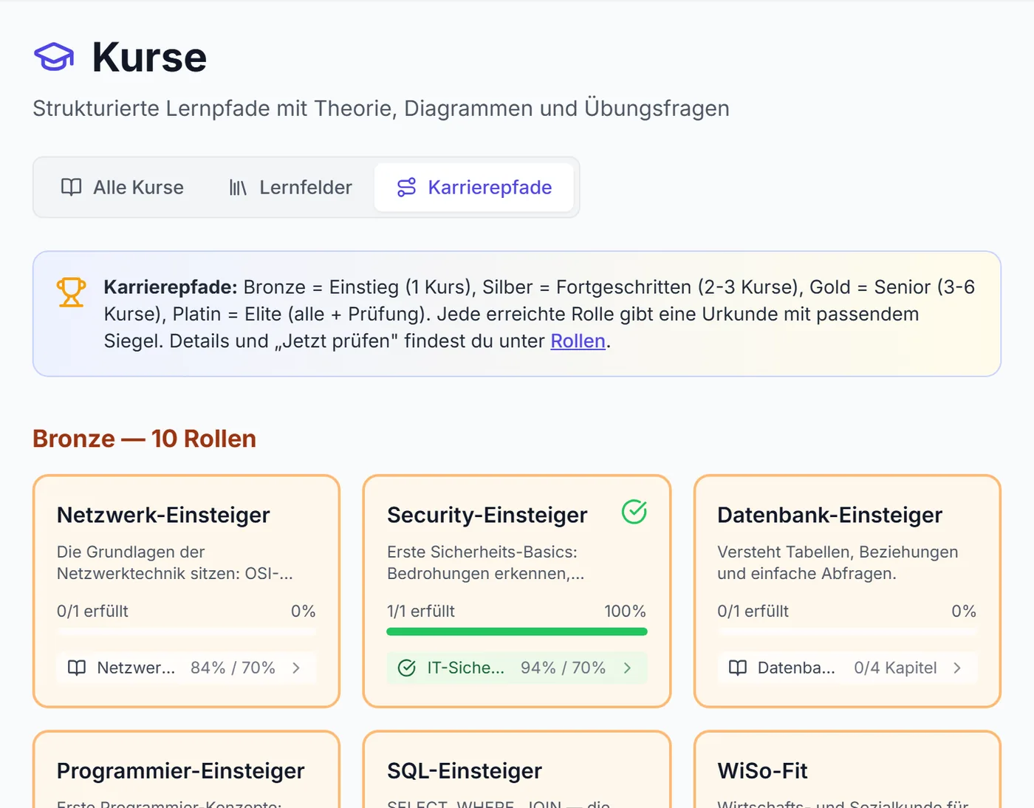Open the IT-Siche... 94% / 70% course row
The width and height of the screenshot is (1034, 808).
point(517,668)
